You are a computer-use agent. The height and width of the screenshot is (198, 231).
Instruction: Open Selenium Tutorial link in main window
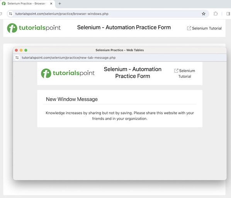204,28
